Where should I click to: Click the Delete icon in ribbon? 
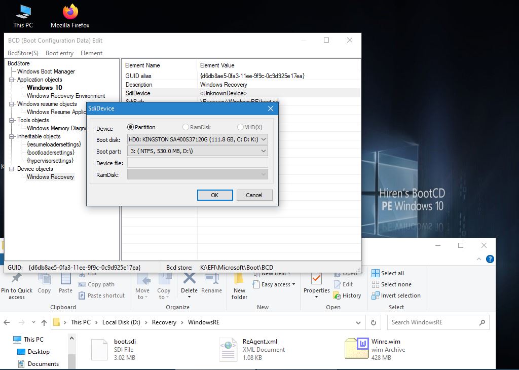click(x=189, y=278)
